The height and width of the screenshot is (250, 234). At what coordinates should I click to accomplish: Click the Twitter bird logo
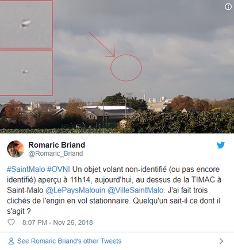221,145
